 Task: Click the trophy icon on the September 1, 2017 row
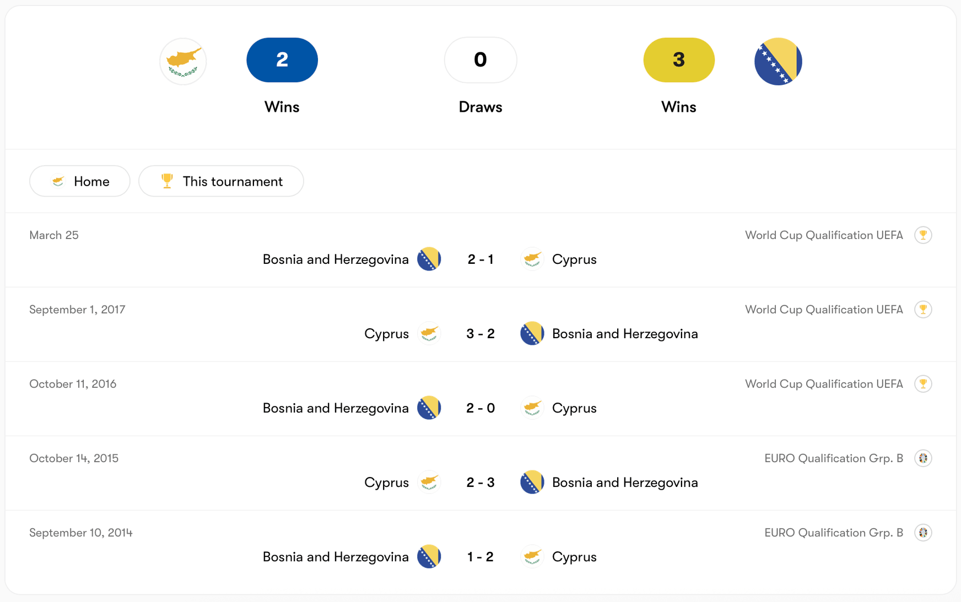pyautogui.click(x=924, y=310)
